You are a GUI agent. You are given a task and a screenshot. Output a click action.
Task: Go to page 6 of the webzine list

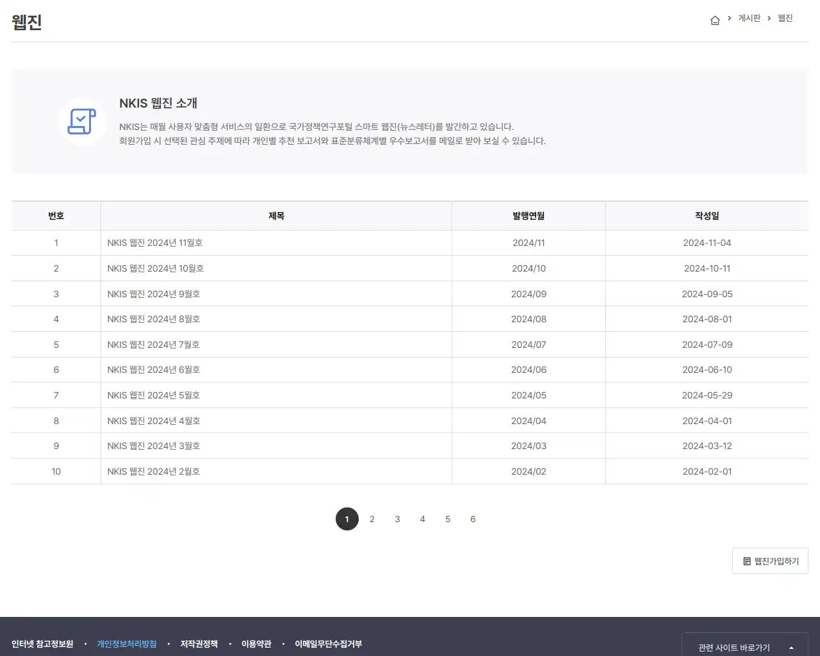coord(473,519)
